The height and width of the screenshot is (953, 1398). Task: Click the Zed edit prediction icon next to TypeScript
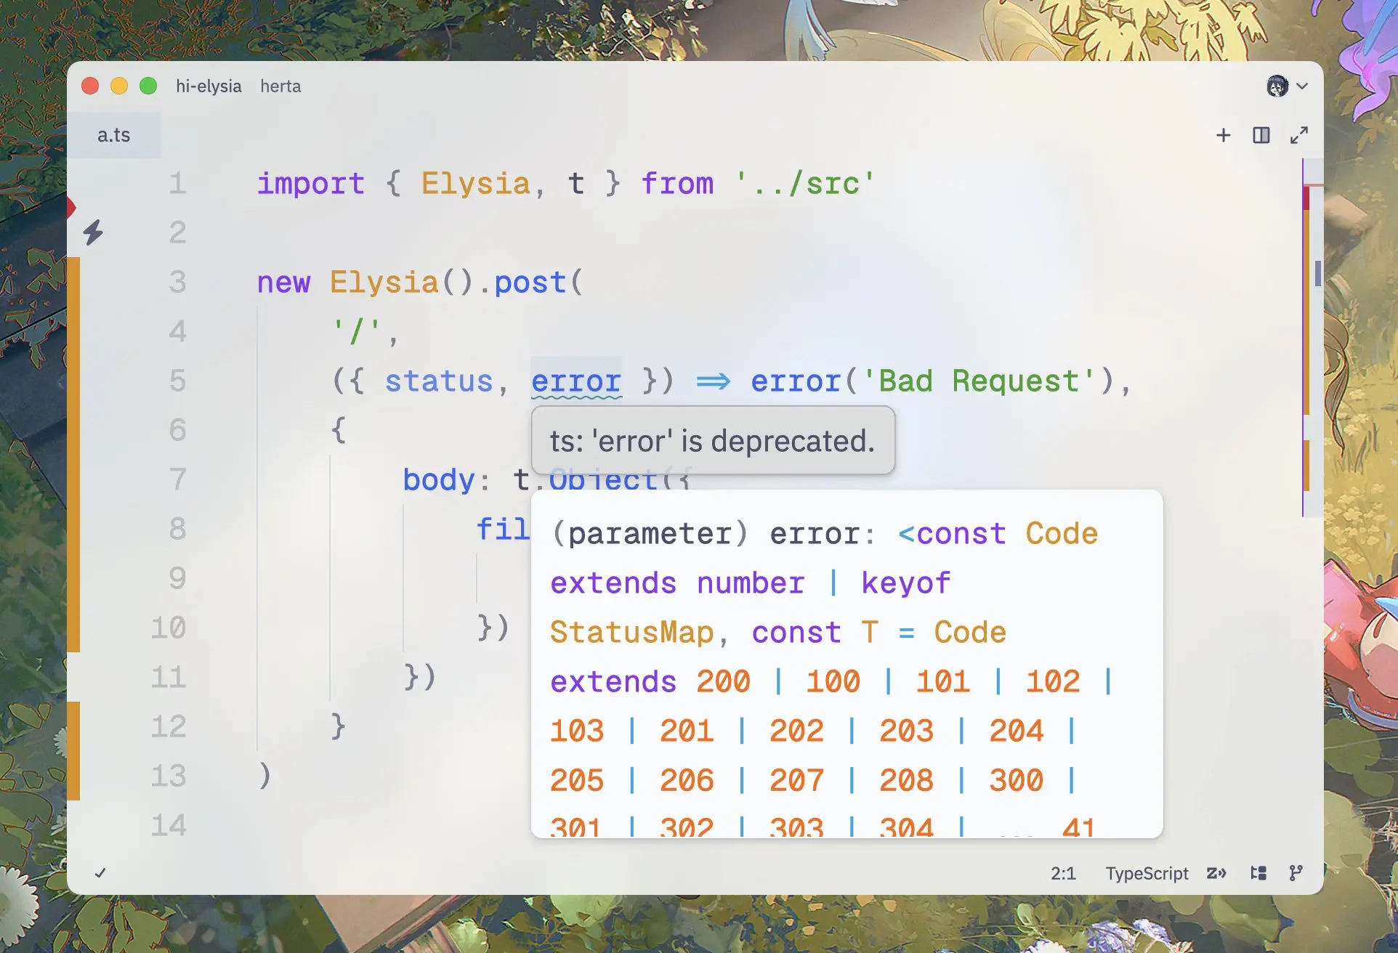tap(1216, 873)
